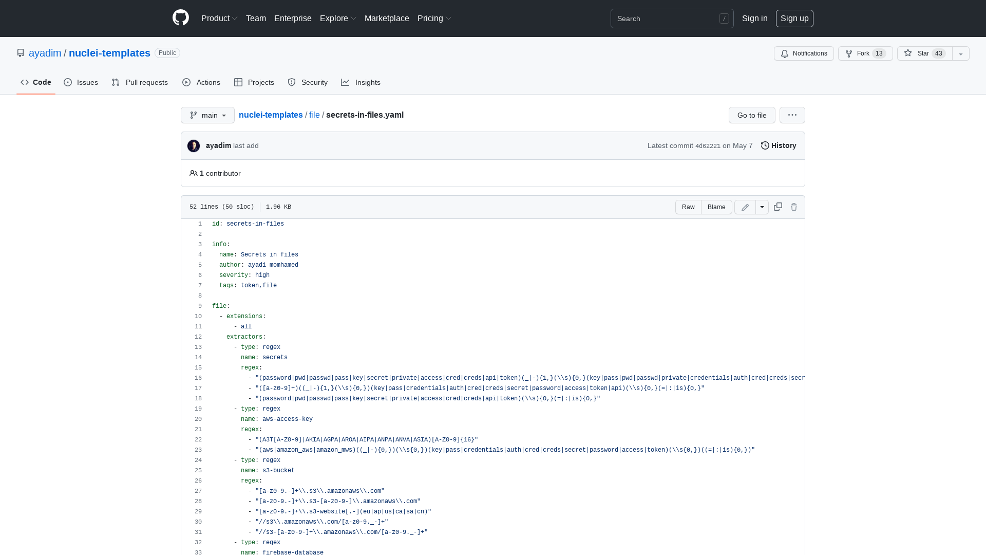This screenshot has height=555, width=986.
Task: Open the more options ellipsis menu
Action: (792, 115)
